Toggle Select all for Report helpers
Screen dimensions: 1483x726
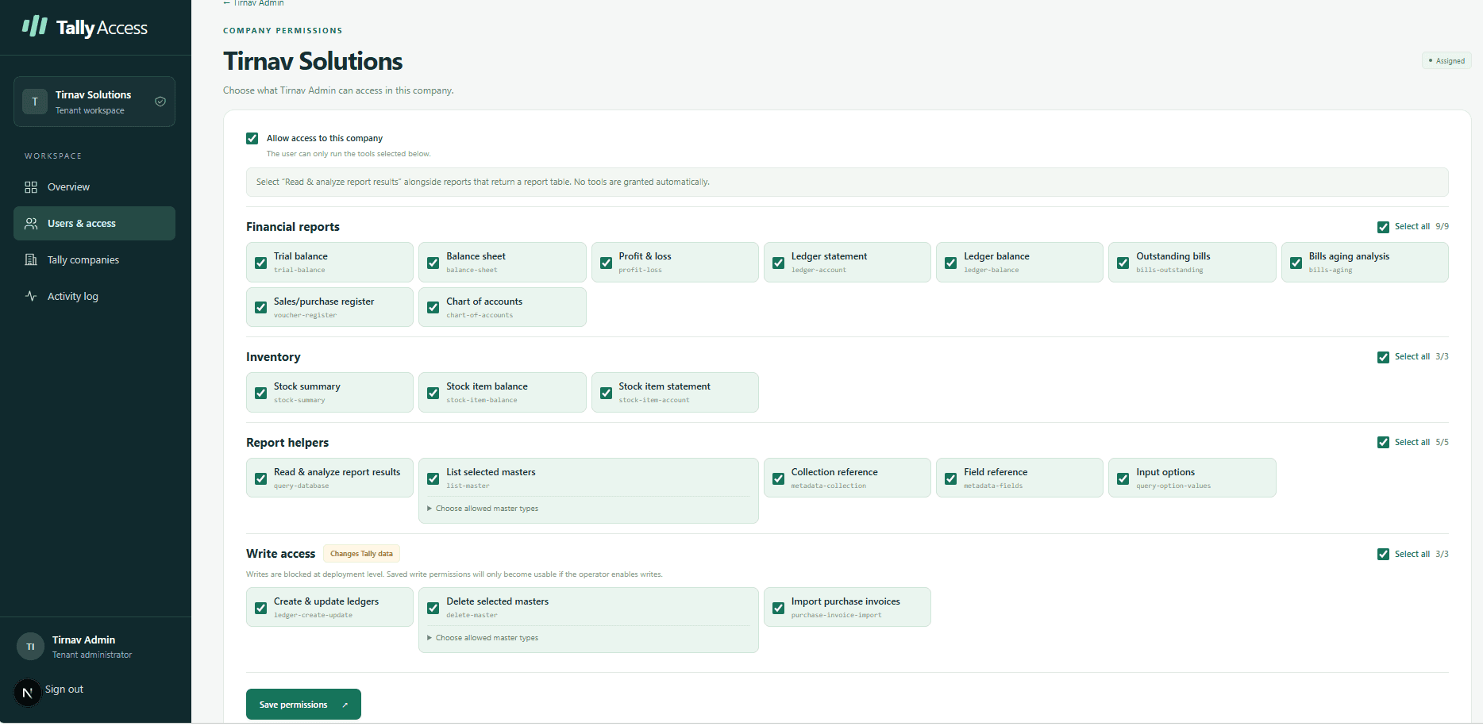point(1383,443)
